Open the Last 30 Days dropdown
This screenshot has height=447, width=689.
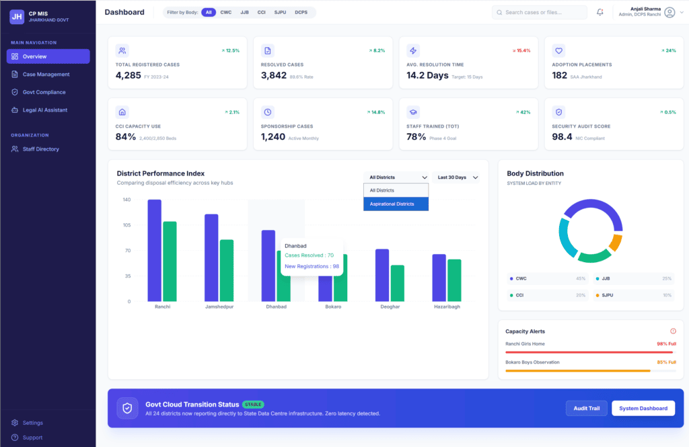[458, 177]
